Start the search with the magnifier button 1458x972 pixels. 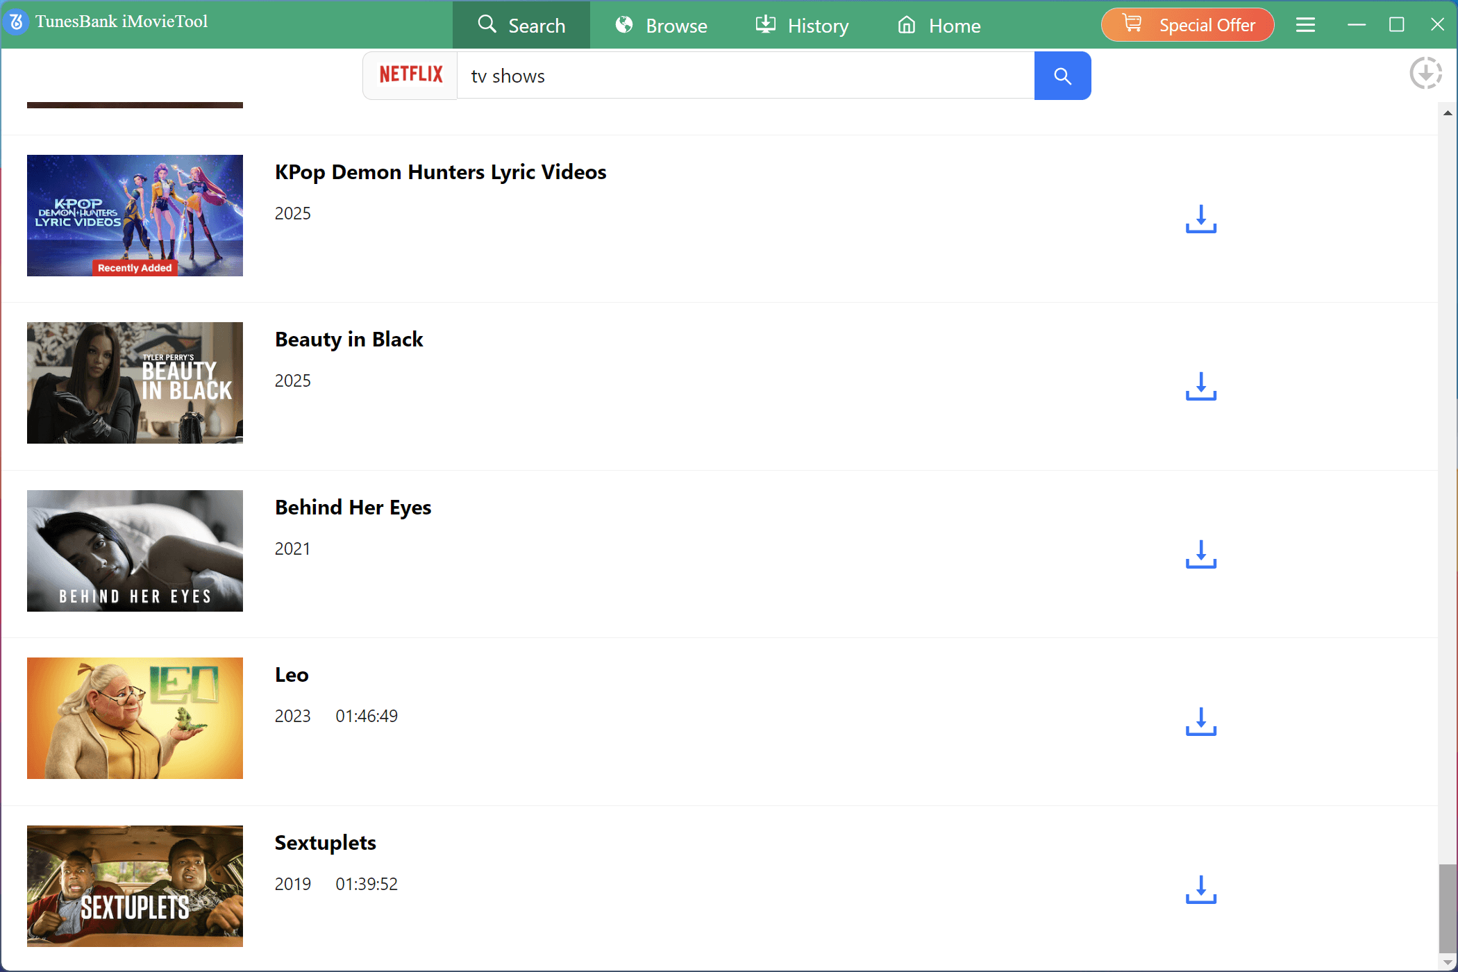pos(1062,76)
